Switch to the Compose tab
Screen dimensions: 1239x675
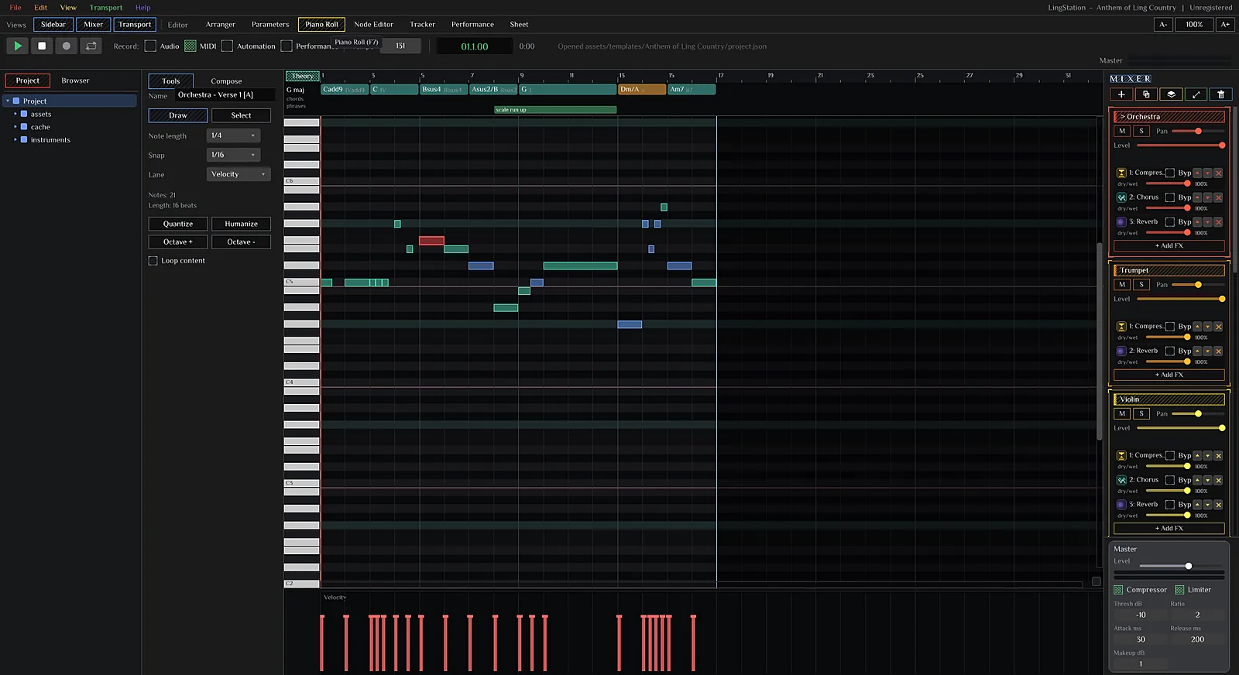coord(226,81)
